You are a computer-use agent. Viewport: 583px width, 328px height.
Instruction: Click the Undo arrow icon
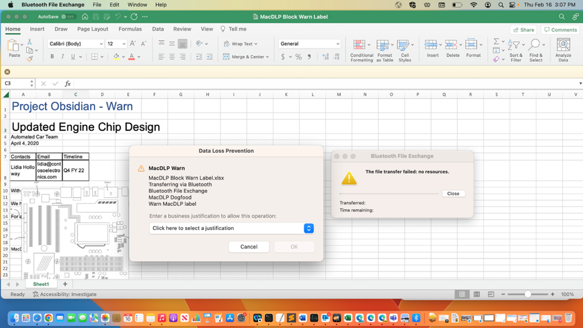(118, 17)
